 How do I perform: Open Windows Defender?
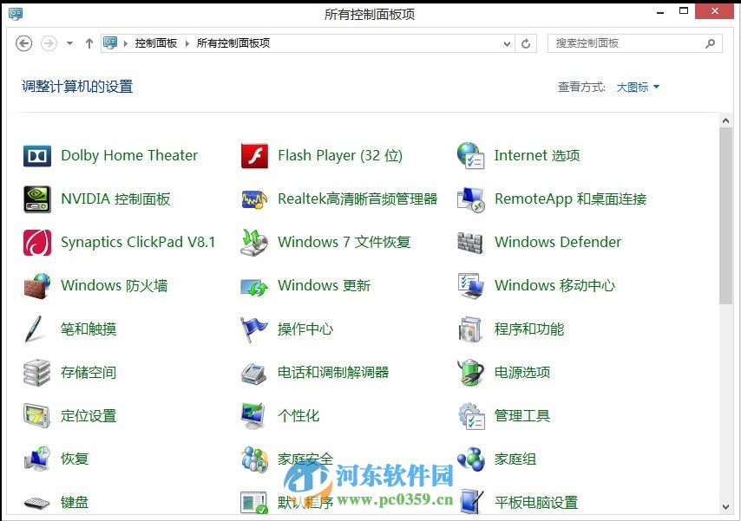(557, 242)
